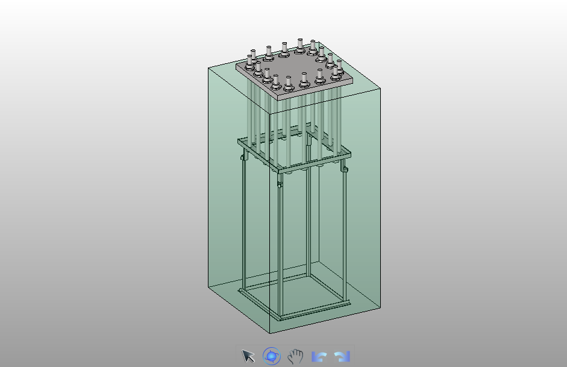Choose the pan hand tool

pos(295,356)
